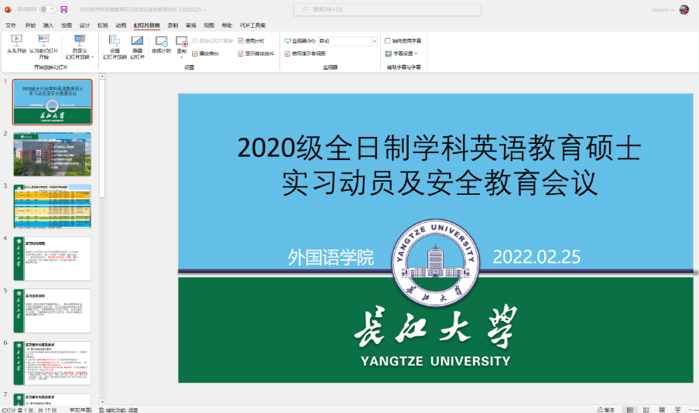
Task: Switch to slide sorter view in status bar
Action: click(648, 409)
